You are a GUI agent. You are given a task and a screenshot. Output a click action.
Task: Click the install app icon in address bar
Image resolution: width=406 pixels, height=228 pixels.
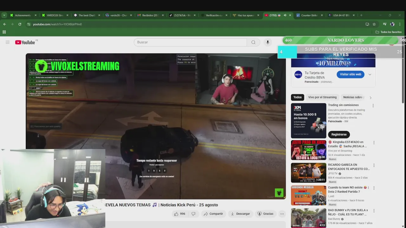click(x=367, y=24)
